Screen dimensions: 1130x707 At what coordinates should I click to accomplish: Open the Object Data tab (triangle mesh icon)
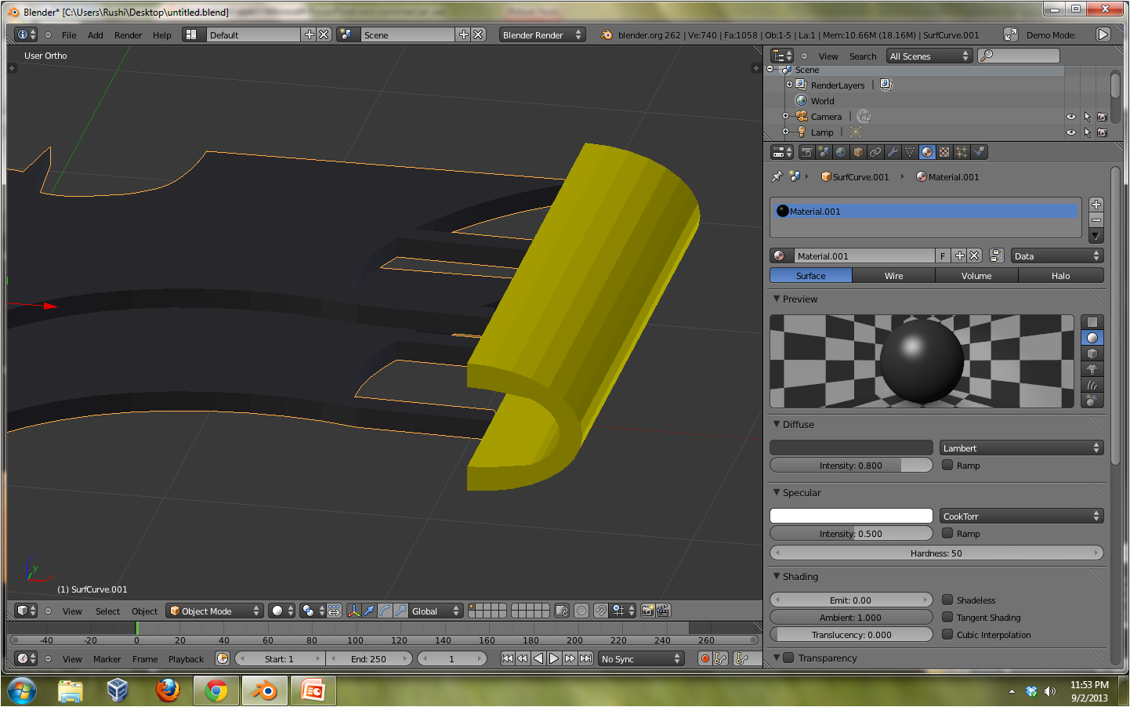910,152
